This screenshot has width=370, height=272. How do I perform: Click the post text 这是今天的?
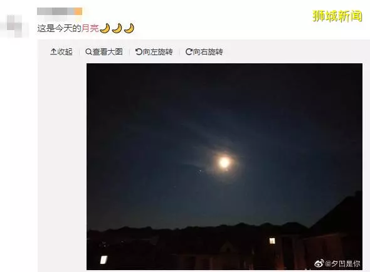[x=59, y=28]
